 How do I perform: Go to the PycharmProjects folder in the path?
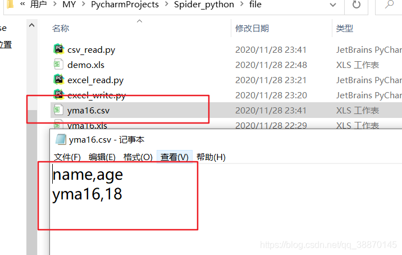pyautogui.click(x=125, y=4)
